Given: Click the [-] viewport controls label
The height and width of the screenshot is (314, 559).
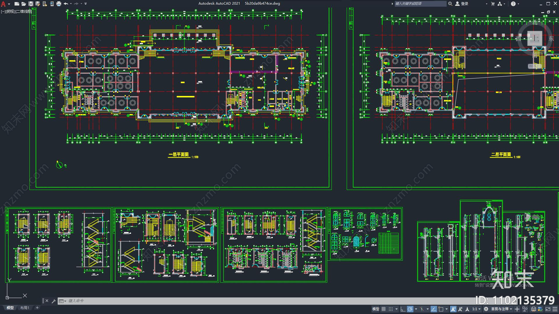Looking at the screenshot, I should [x=3, y=12].
